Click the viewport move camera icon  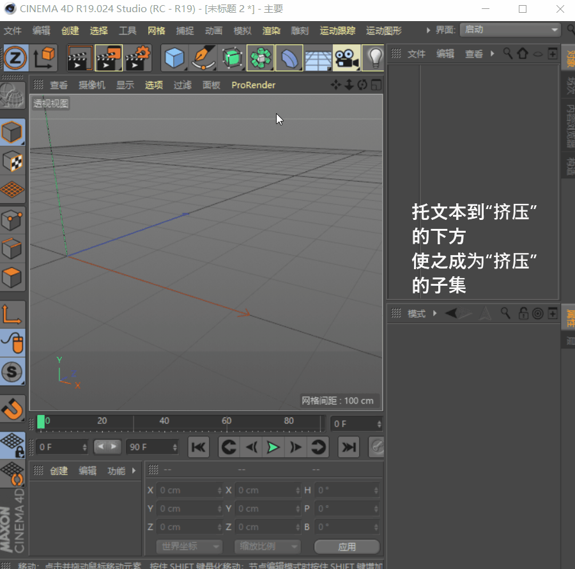tap(335, 85)
